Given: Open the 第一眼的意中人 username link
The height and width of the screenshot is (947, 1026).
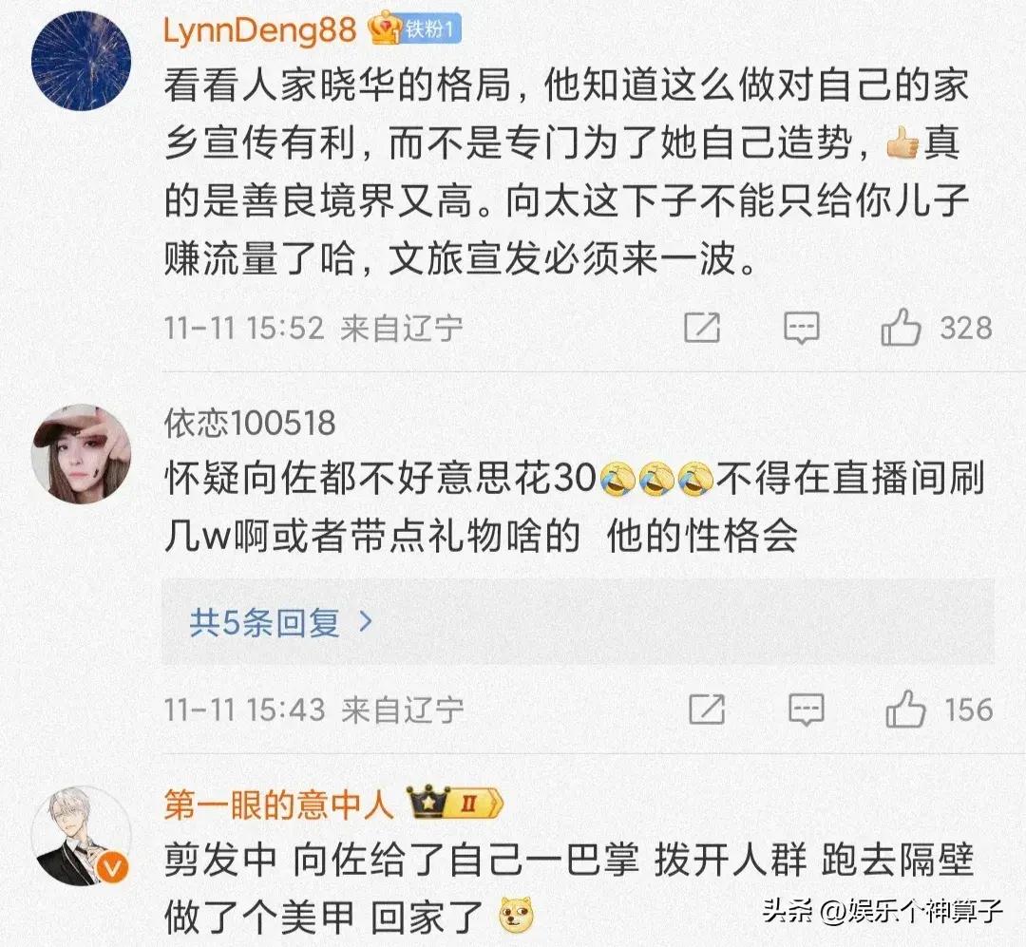Looking at the screenshot, I should tap(278, 804).
